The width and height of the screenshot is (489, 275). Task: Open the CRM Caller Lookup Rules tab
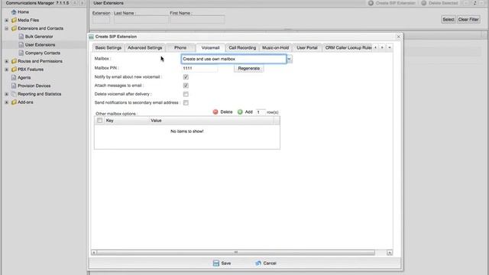(x=348, y=47)
